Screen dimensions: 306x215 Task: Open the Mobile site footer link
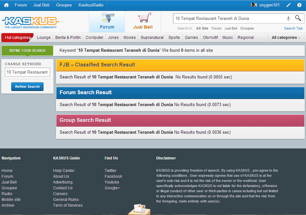[11, 200]
